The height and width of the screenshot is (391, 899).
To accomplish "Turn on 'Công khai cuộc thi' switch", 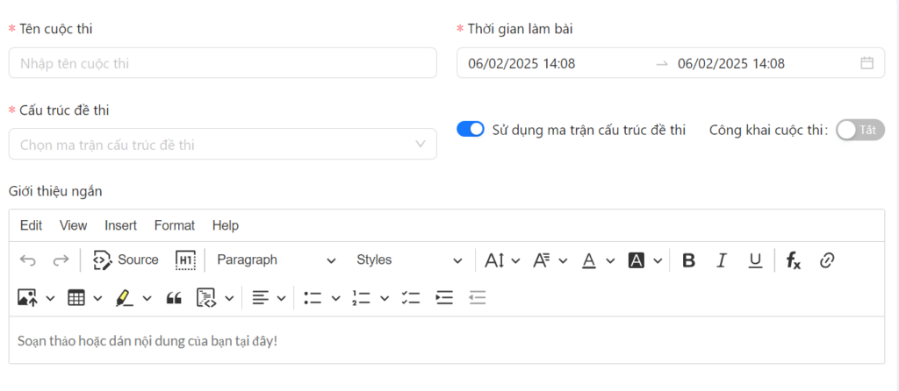I will coord(860,130).
